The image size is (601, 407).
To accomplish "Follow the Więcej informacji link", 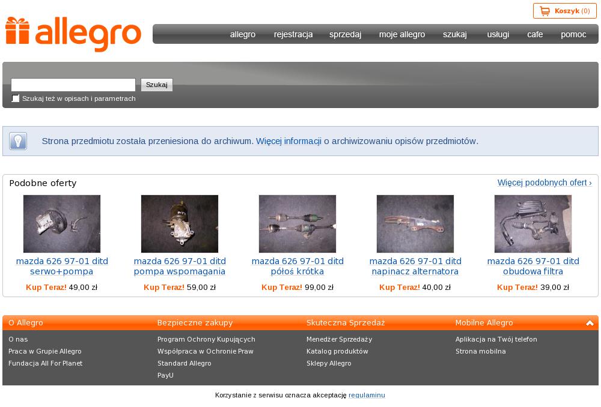I will point(288,141).
